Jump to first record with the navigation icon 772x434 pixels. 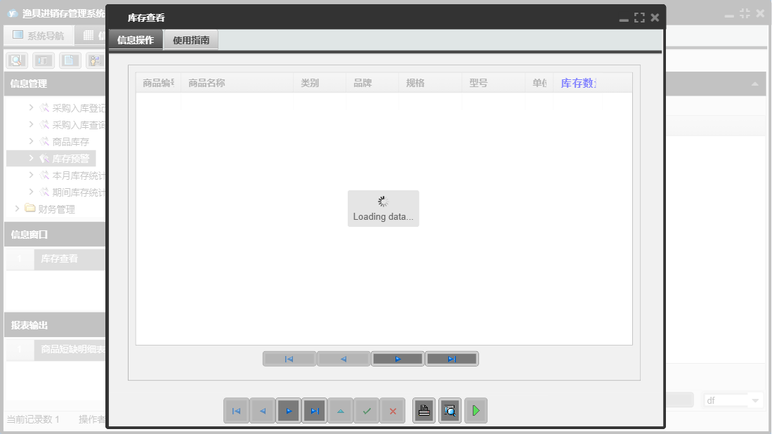[x=237, y=411]
